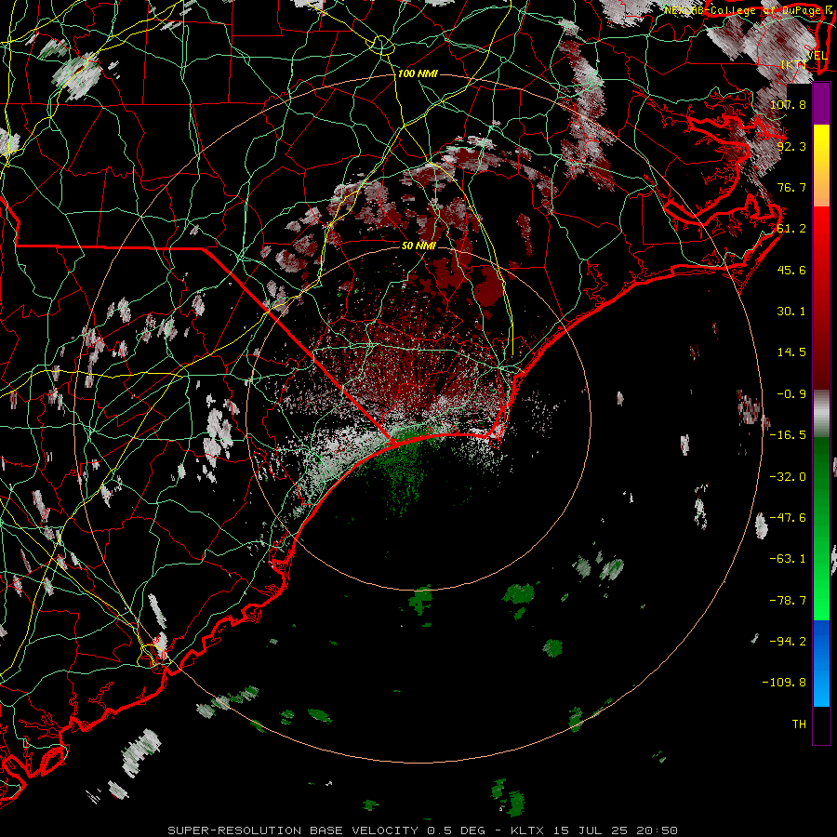Pick the purple segment of velocity color bar
The height and width of the screenshot is (837, 837).
[x=821, y=104]
